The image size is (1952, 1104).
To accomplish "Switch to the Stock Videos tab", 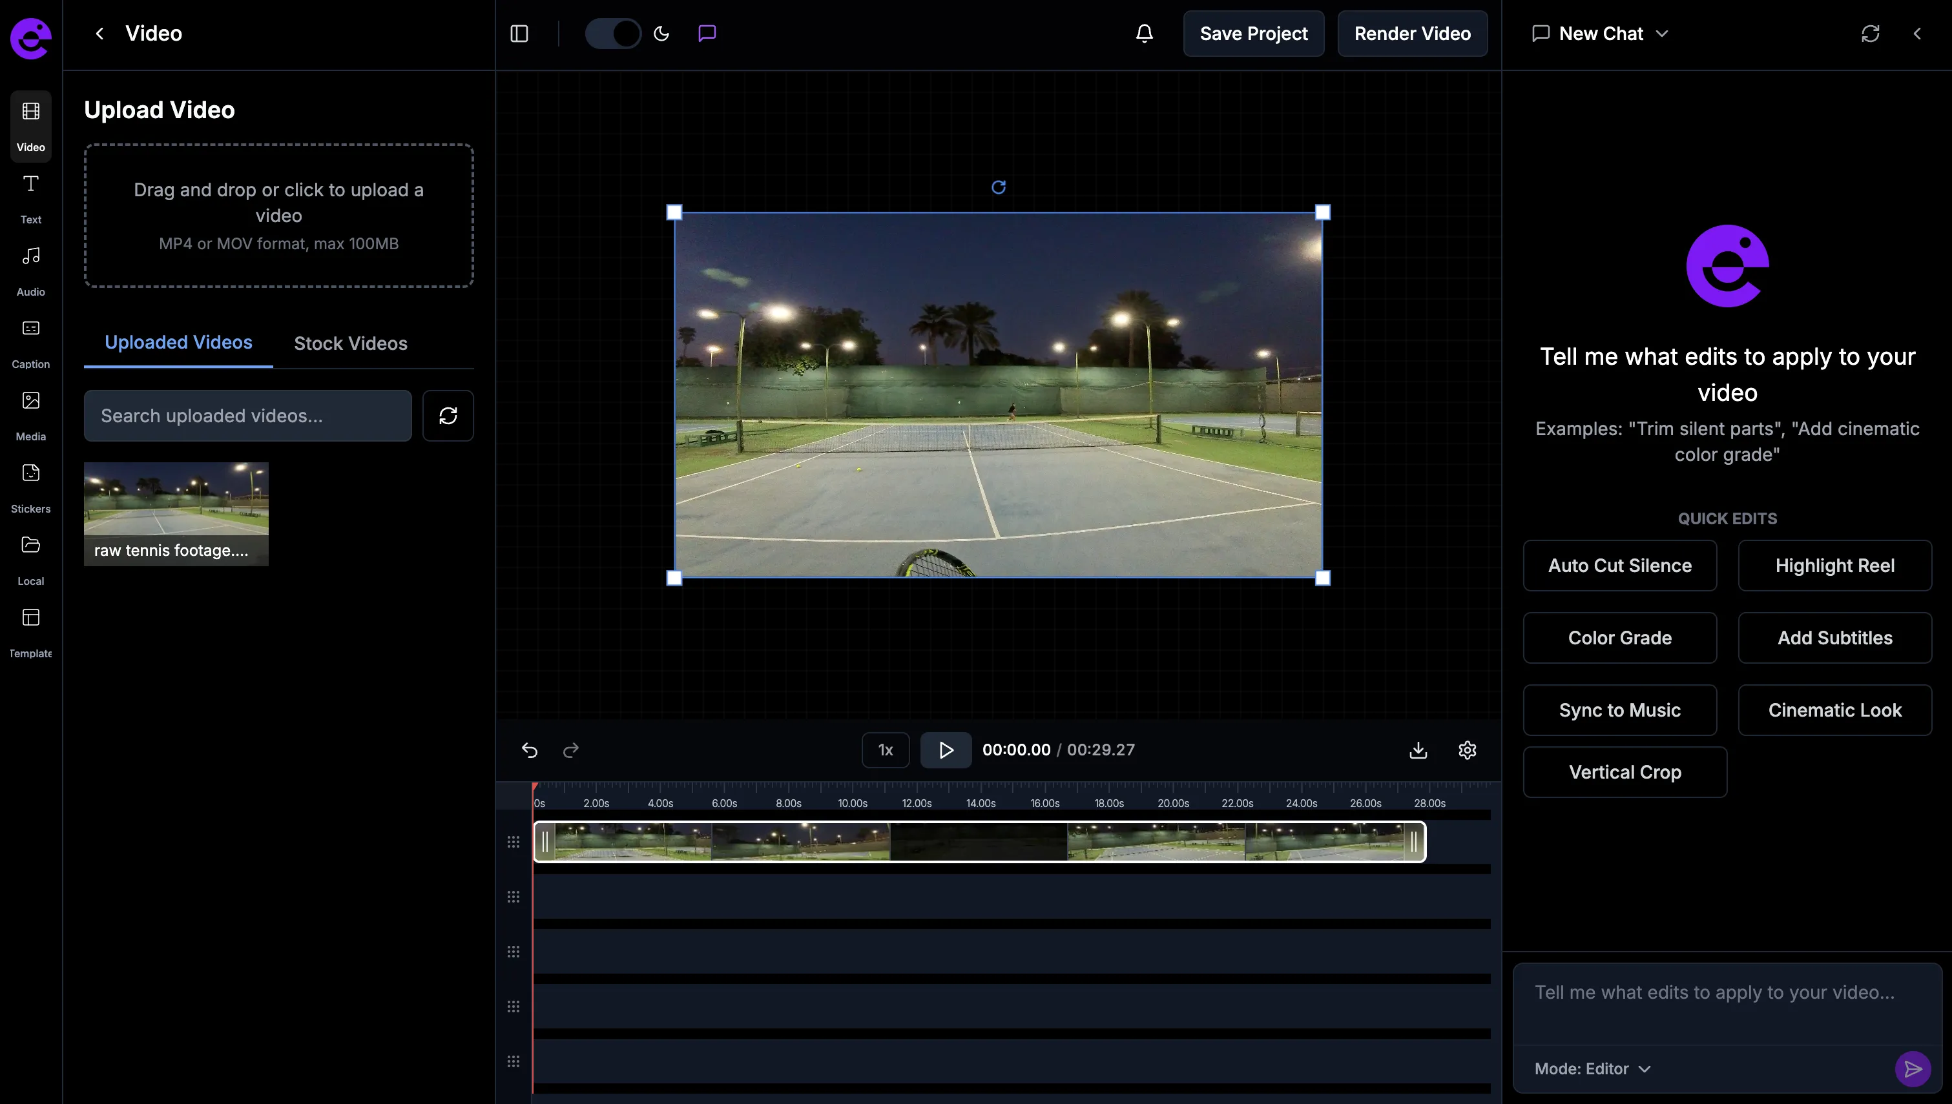I will coord(350,343).
